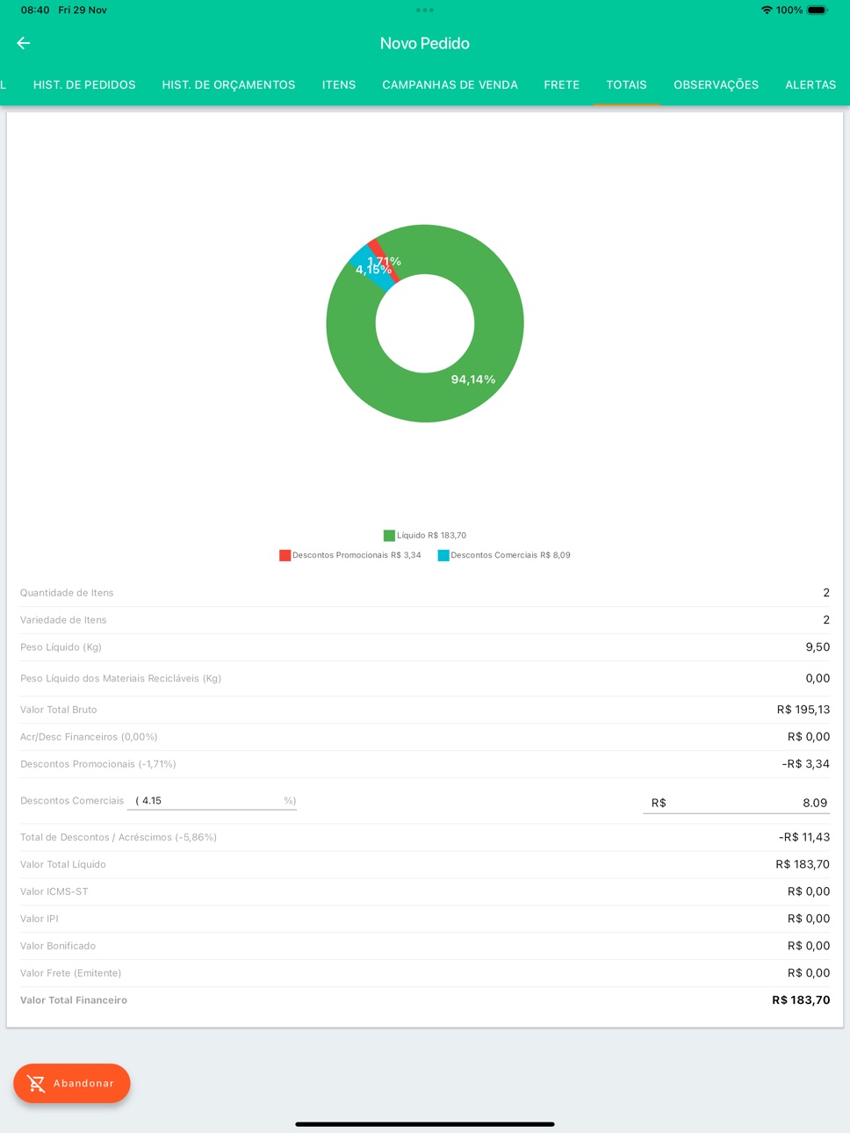
Task: Tap the Quantidade de Itens label
Action: (67, 593)
